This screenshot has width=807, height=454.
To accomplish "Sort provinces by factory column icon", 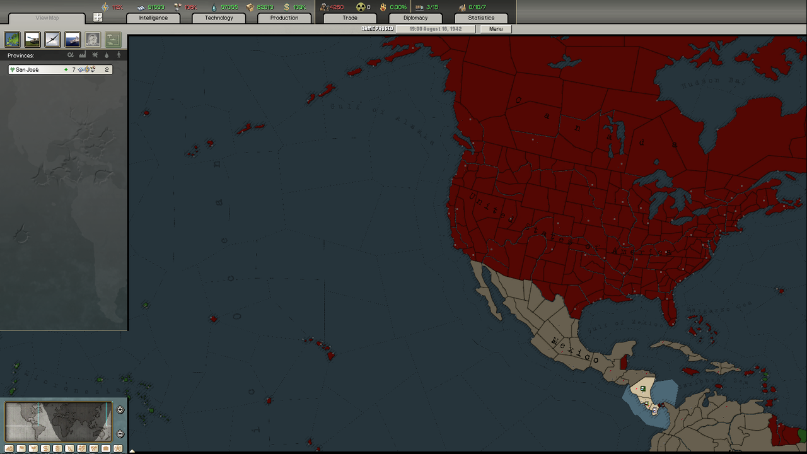I will 83,55.
